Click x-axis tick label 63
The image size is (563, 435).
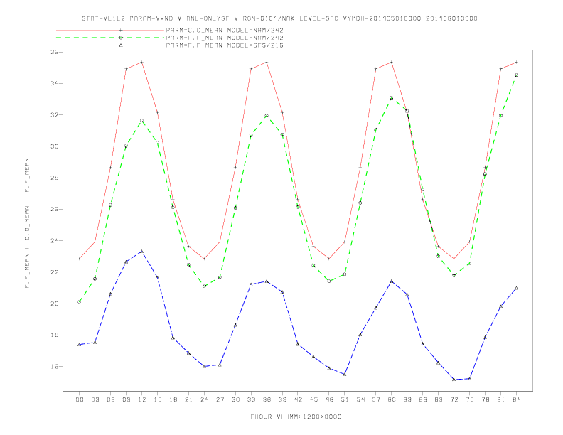pos(407,399)
